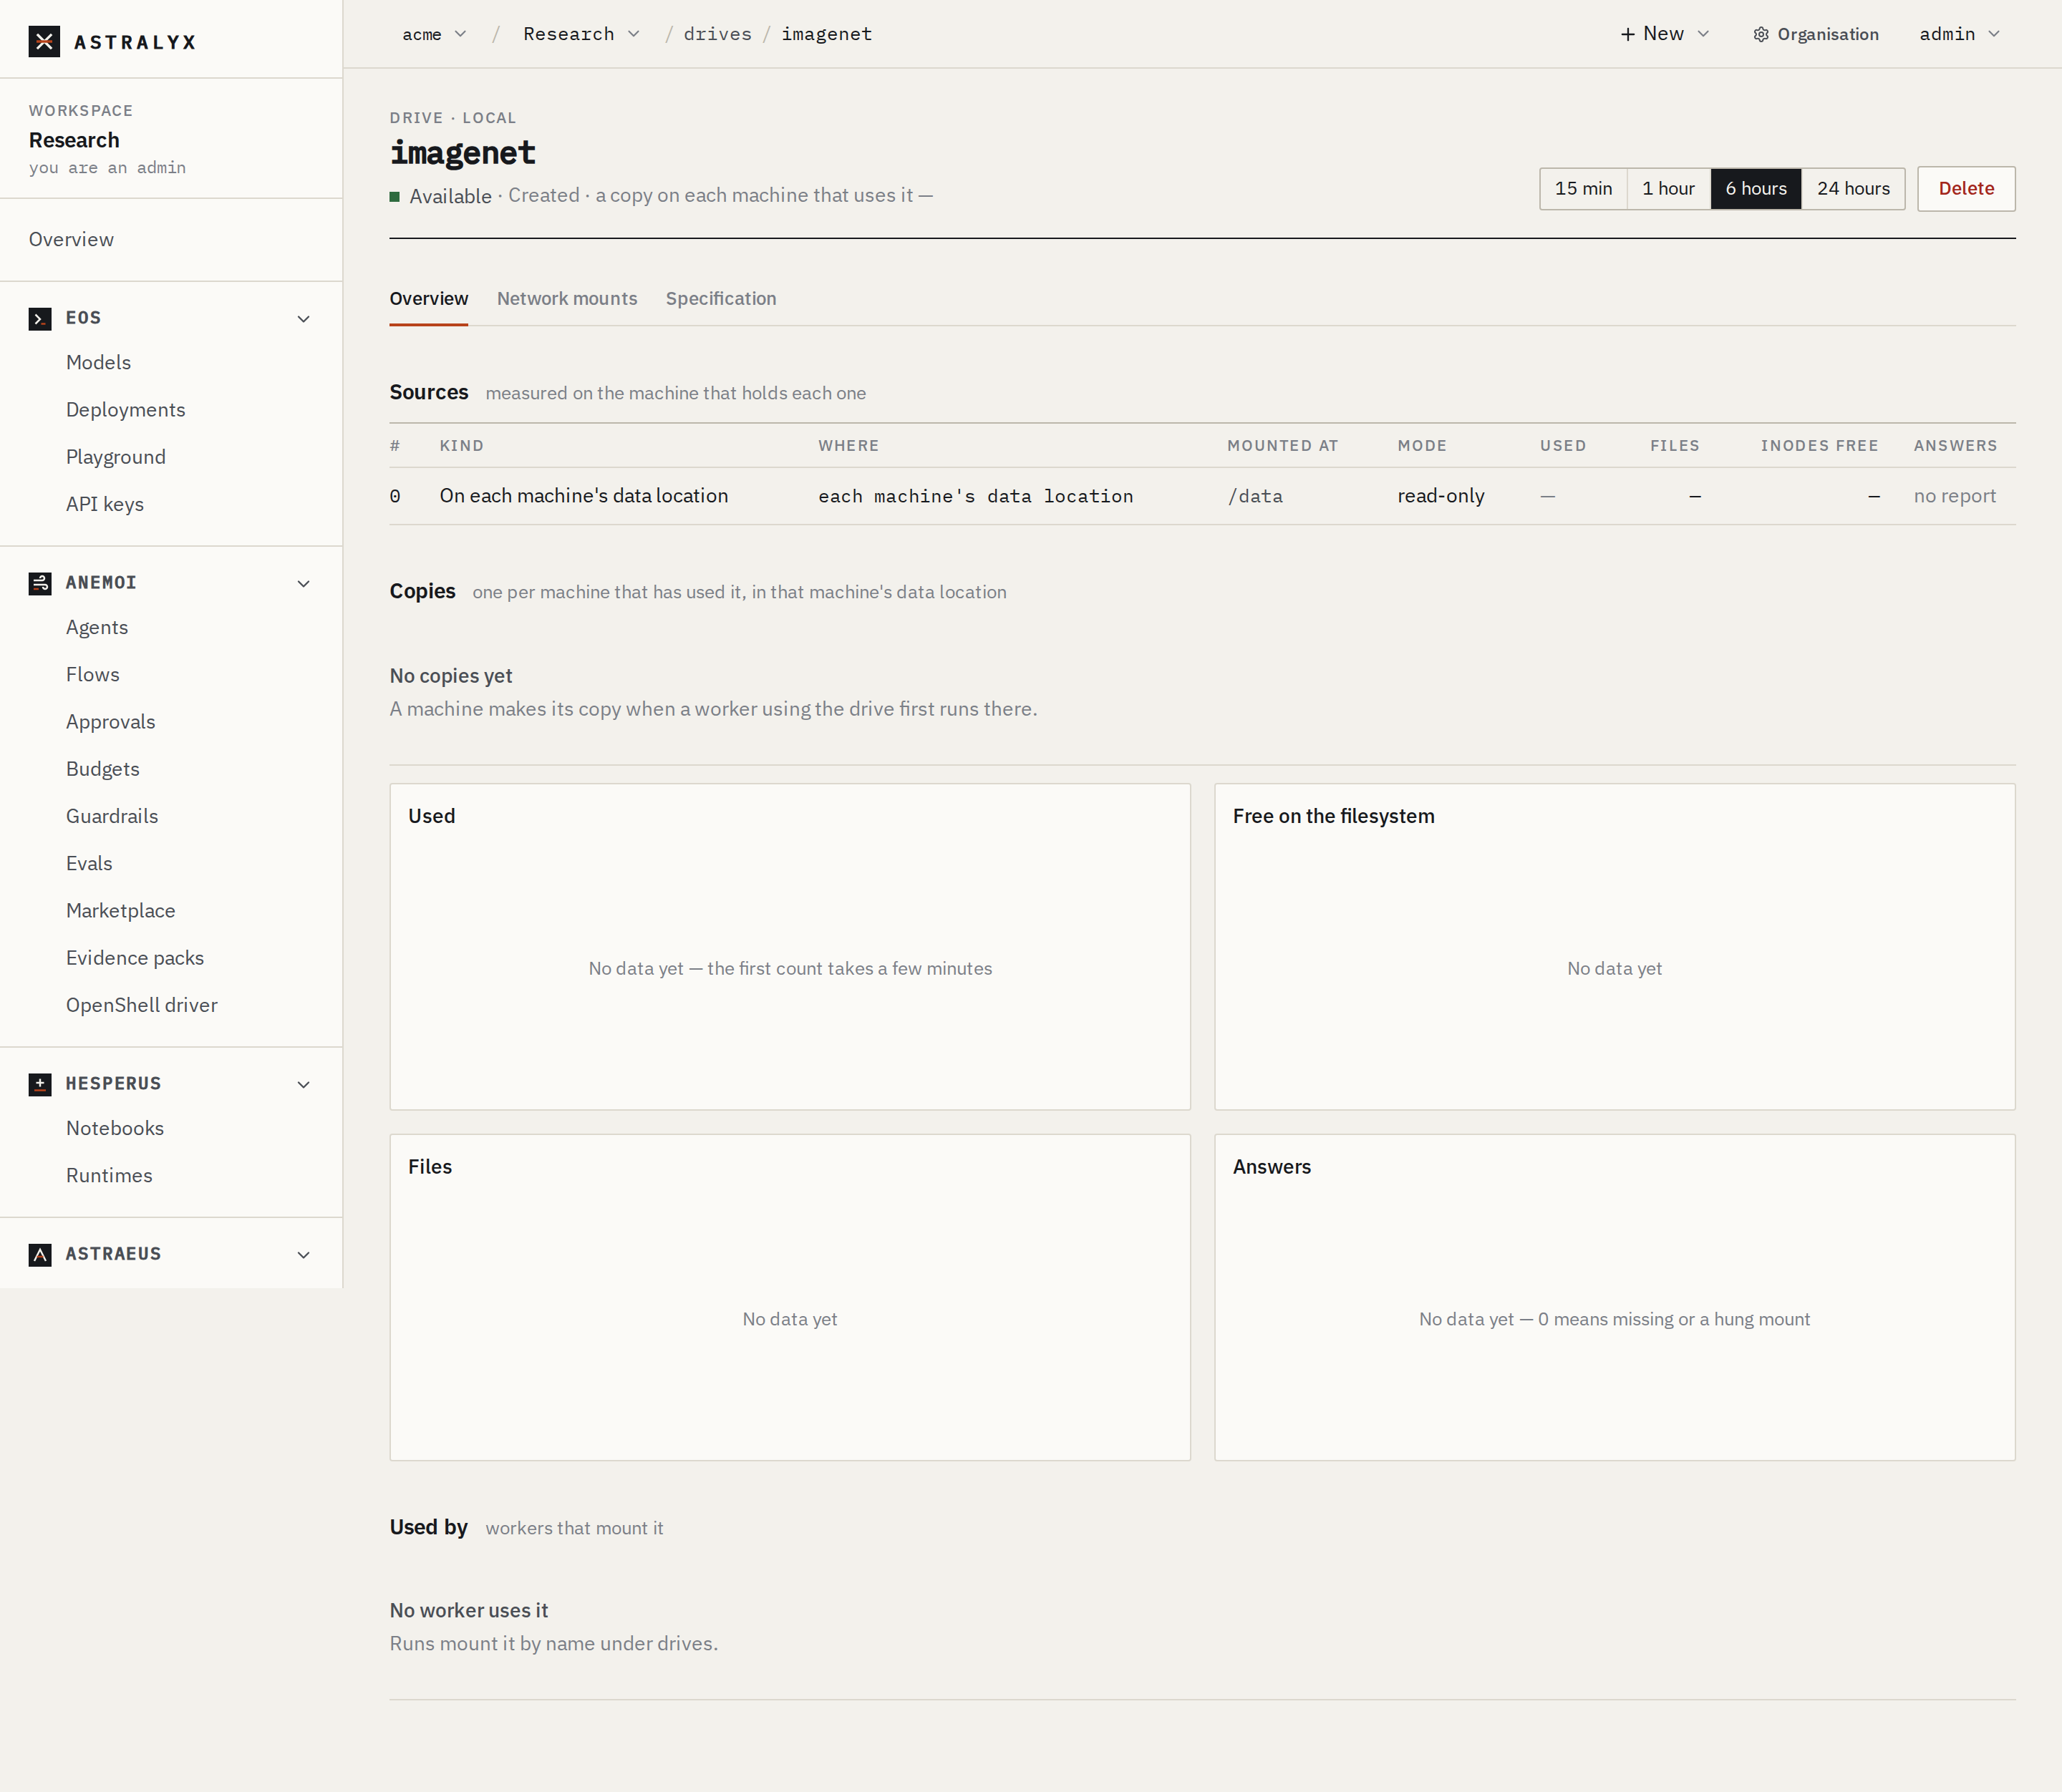
Task: Collapse the HESPERUS section chevron
Action: tap(304, 1085)
